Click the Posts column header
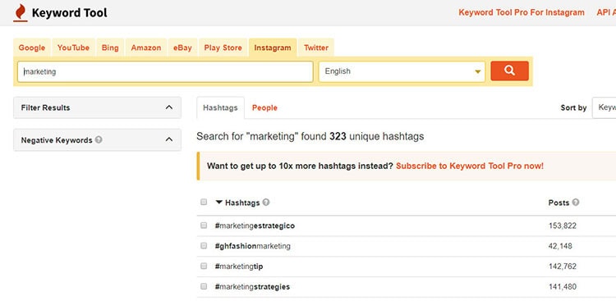This screenshot has height=301, width=616. point(559,203)
